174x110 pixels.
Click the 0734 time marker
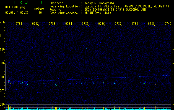69,24
